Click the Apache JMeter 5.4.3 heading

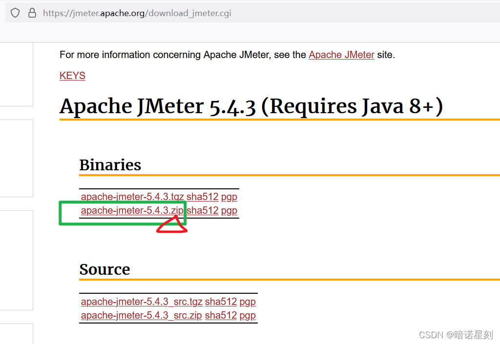click(x=251, y=106)
